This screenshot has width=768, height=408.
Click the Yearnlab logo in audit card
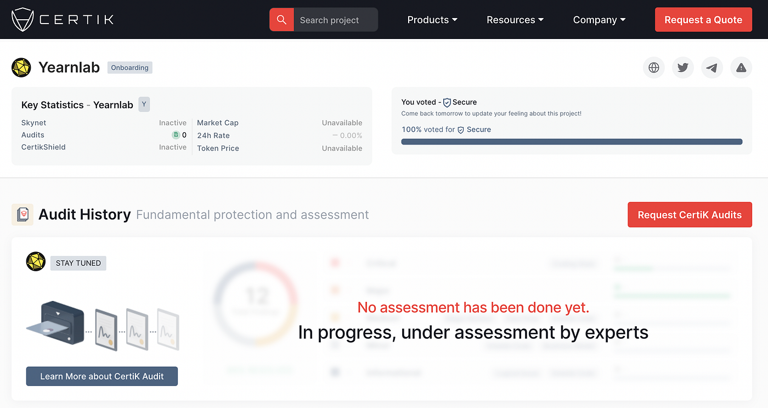pos(36,261)
